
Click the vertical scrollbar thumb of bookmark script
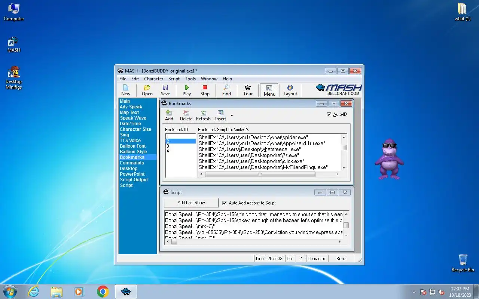(x=344, y=147)
